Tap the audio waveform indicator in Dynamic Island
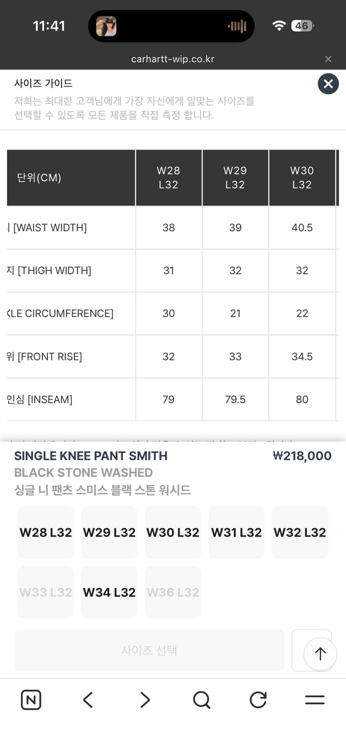 [x=237, y=26]
